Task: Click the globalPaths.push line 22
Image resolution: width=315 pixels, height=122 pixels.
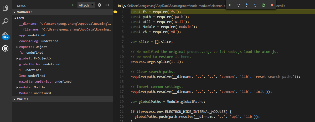Action: (x=197, y=117)
